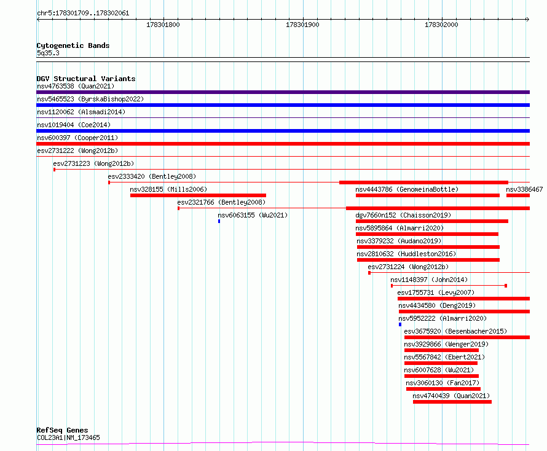Screen dimensions: 547x451
Task: Click nsv4740439 (Quan2021) label
Action: tap(451, 396)
